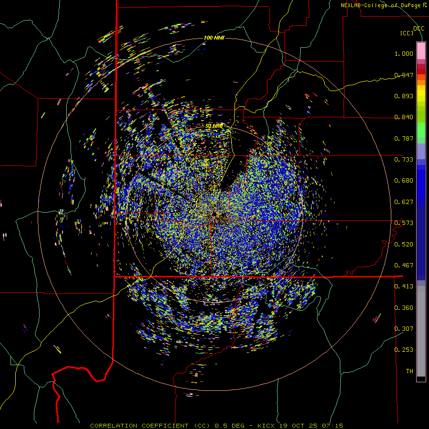This screenshot has width=429, height=429.
Task: Click the 0.520 scale value
Action: 404,245
